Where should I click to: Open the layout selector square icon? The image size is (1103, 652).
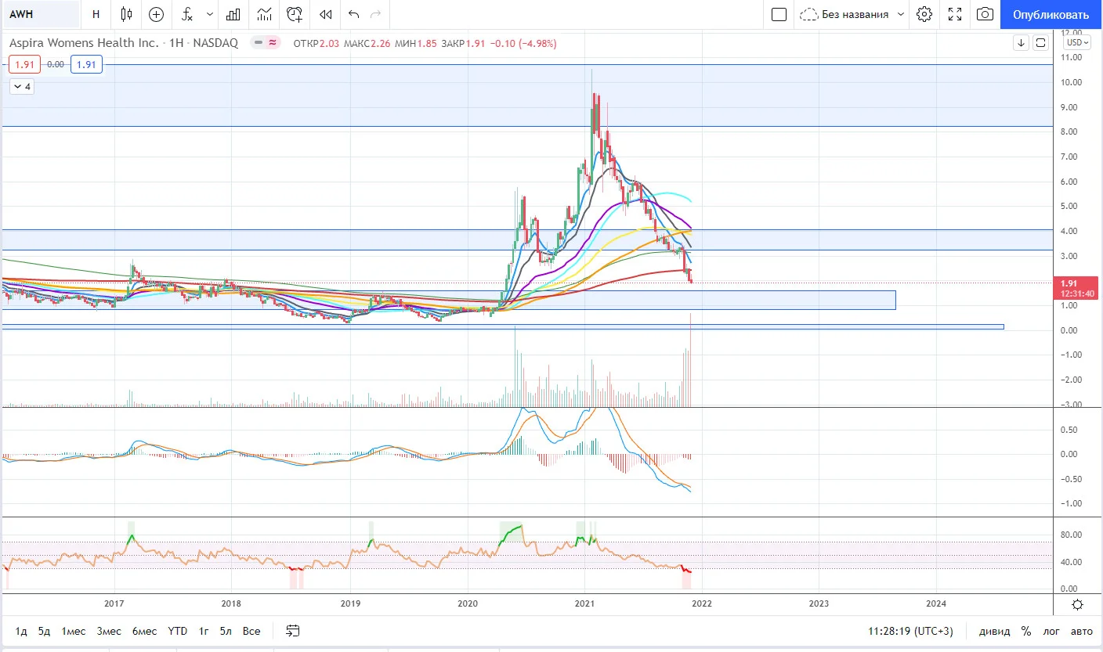point(779,14)
